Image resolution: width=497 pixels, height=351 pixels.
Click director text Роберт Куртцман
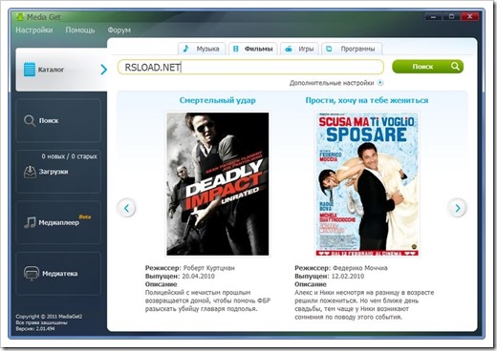(209, 268)
